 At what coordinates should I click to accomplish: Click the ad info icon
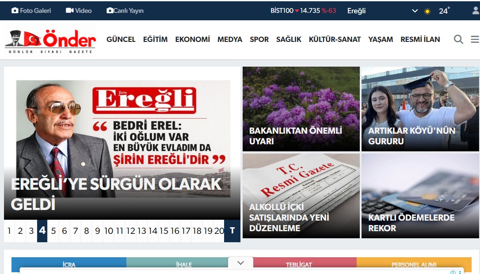453,272
